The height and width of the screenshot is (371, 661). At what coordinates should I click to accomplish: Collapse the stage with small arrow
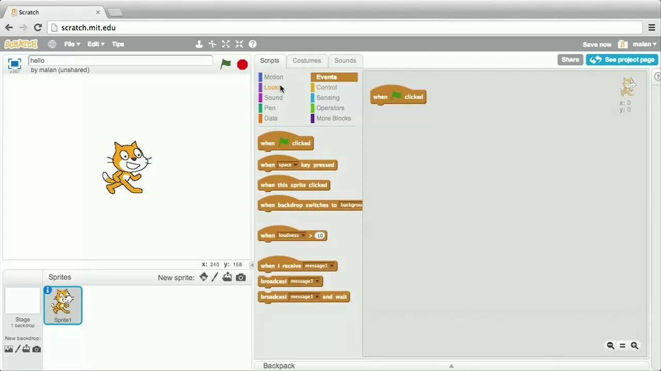coord(252,265)
